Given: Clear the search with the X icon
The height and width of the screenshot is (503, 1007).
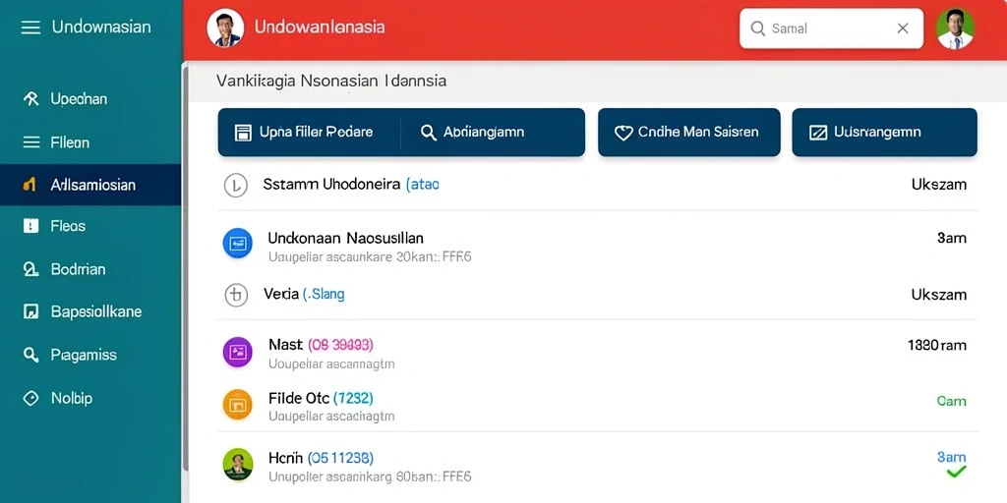Looking at the screenshot, I should pyautogui.click(x=903, y=28).
